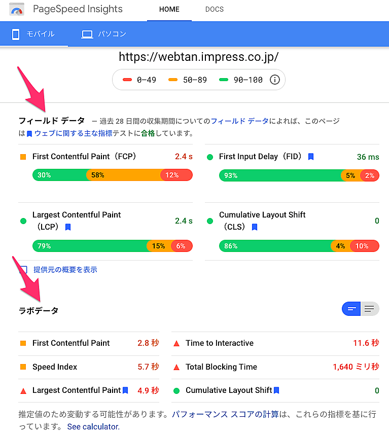Click the 36 ms First Input Delay value
Screen dimensions: 389x436
point(368,157)
